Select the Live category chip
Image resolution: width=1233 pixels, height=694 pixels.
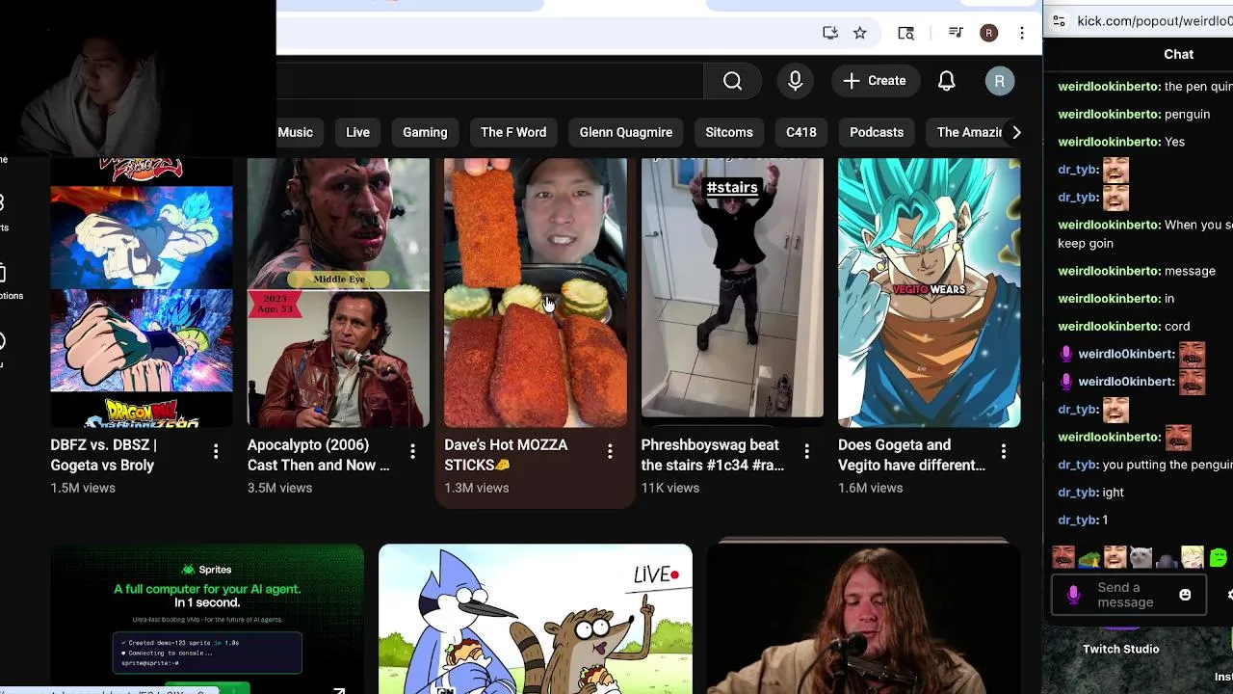[x=357, y=132]
